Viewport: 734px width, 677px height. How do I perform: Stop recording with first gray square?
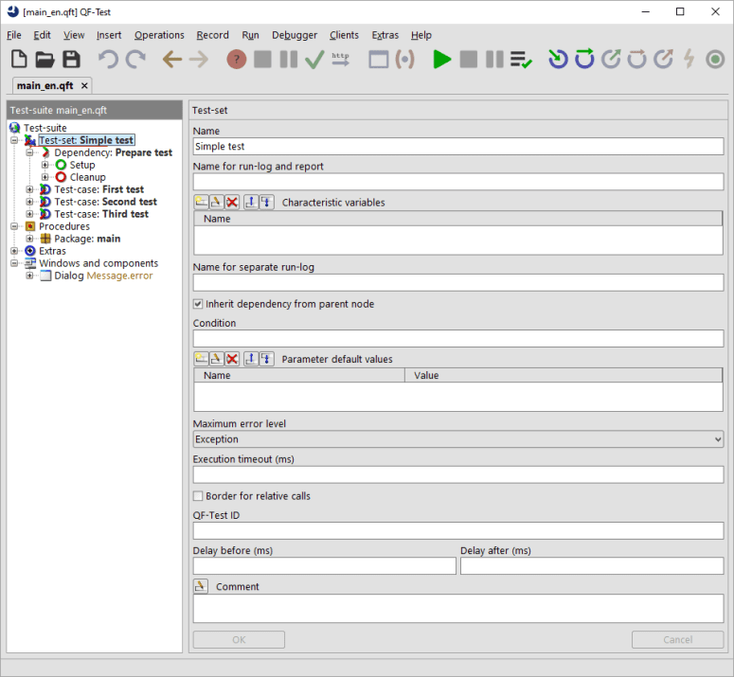(262, 60)
